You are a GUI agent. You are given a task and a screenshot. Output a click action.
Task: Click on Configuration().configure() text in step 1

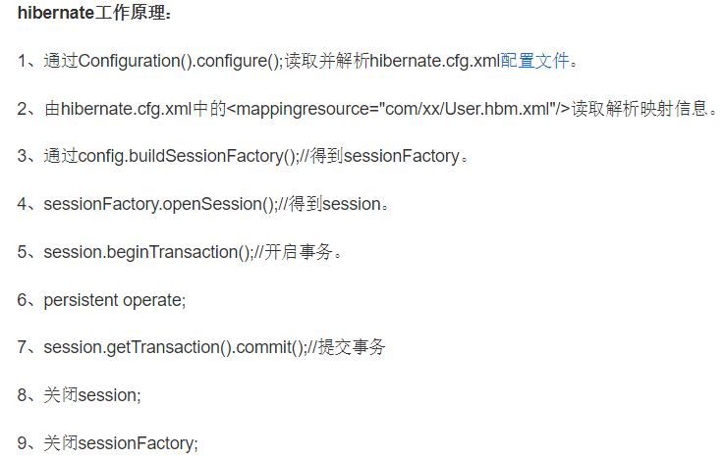coord(181,61)
